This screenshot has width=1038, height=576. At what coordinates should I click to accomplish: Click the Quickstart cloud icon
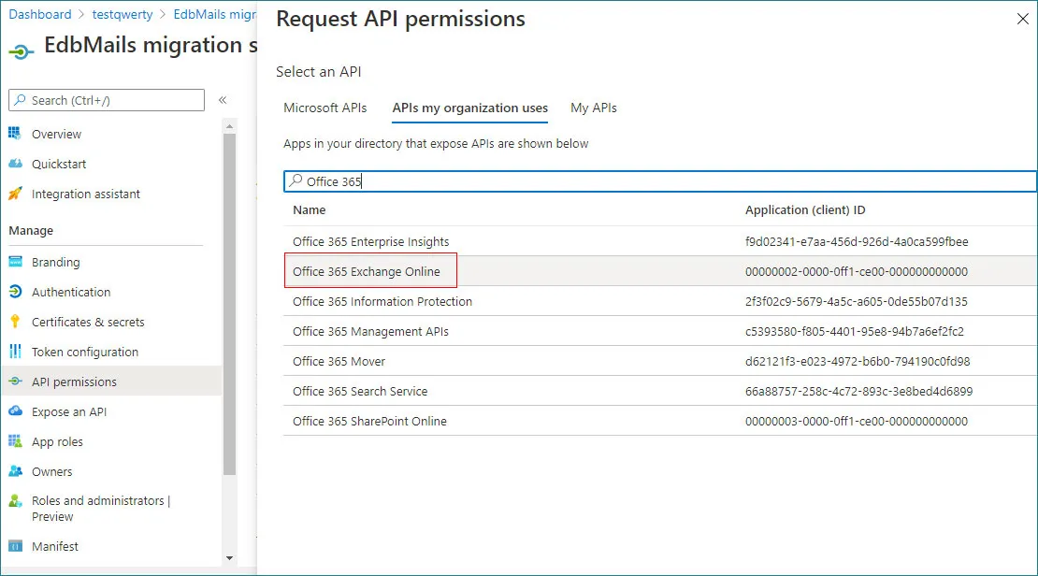(15, 164)
